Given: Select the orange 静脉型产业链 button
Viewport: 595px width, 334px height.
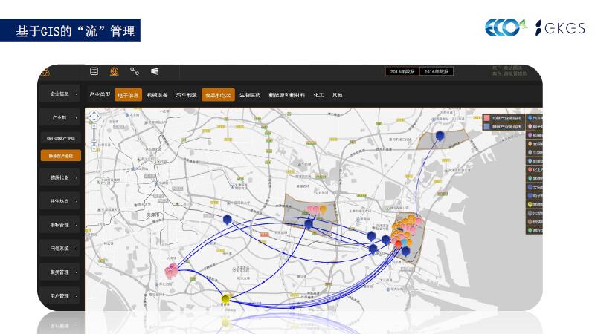Looking at the screenshot, I should pos(61,156).
